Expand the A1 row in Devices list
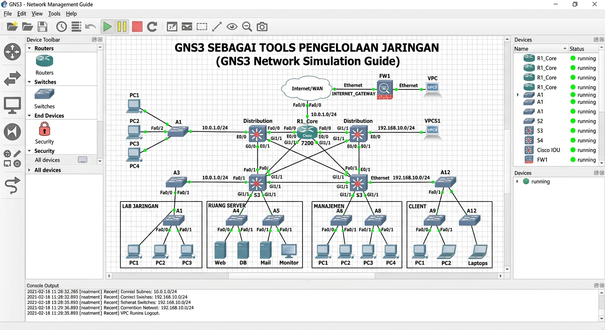The height and width of the screenshot is (330, 605). [518, 95]
